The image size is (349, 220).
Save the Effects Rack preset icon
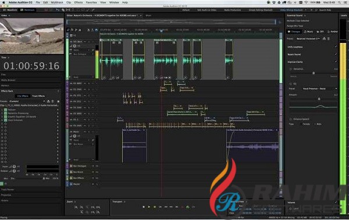(48, 102)
